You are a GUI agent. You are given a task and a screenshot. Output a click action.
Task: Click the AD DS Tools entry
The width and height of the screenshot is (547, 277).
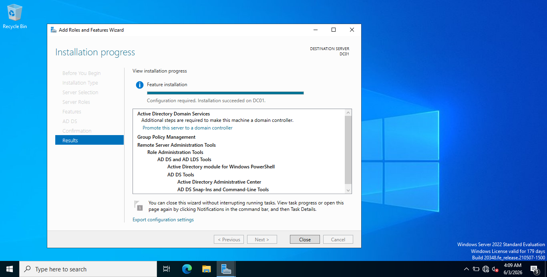(181, 175)
